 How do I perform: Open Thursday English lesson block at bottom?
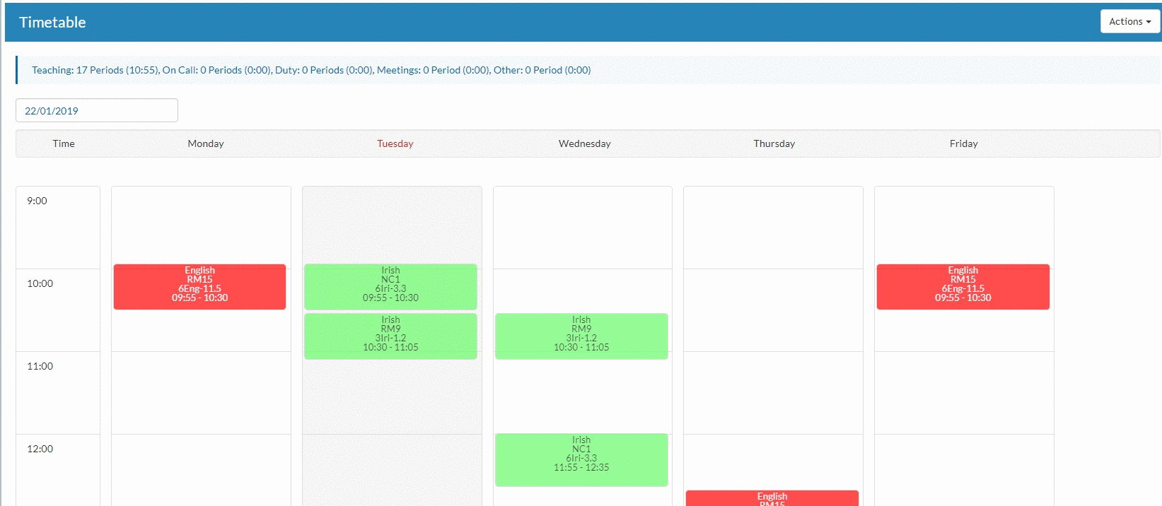coord(772,498)
